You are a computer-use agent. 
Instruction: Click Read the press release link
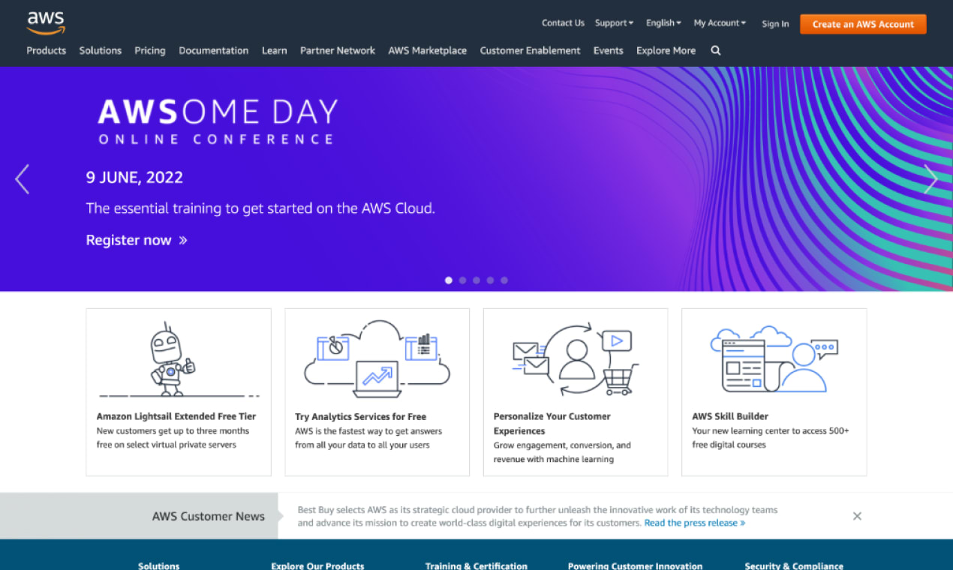coord(695,523)
